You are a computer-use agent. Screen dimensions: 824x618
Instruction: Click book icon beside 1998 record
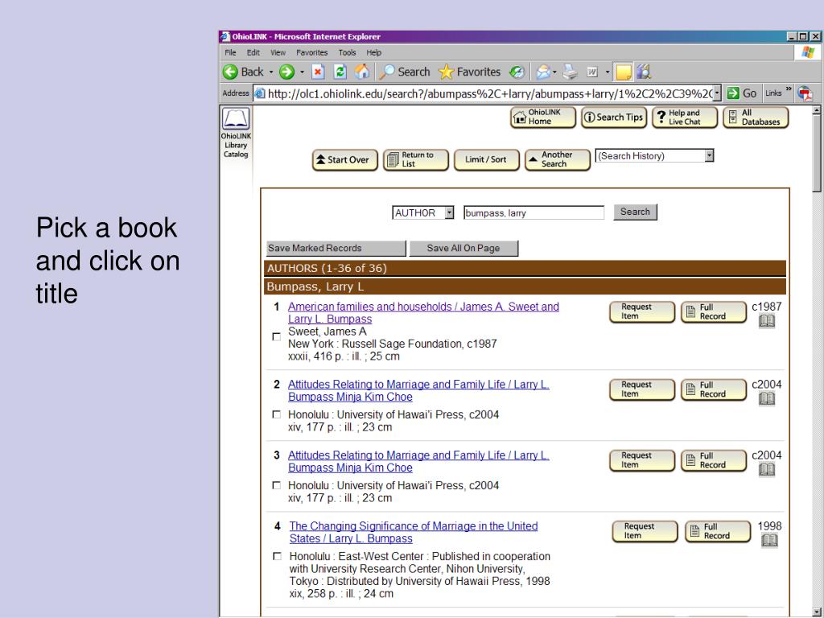click(769, 540)
